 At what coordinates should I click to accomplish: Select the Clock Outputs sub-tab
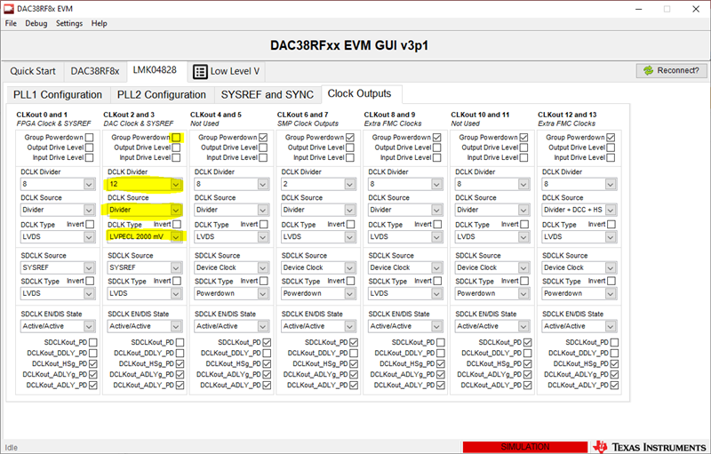pyautogui.click(x=360, y=94)
